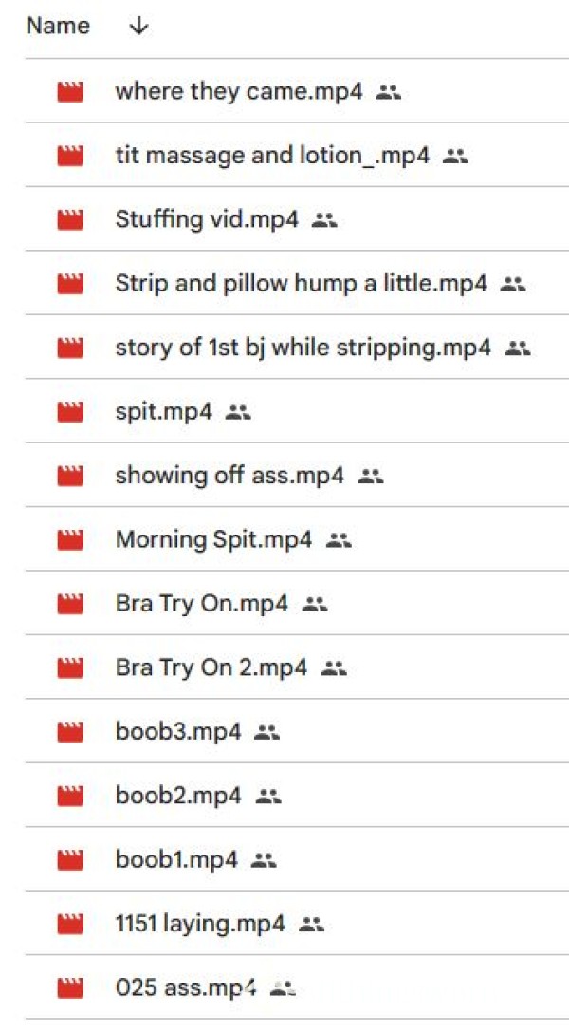569x1034 pixels.
Task: Click shared icon on where they came.mp4
Action: [388, 92]
